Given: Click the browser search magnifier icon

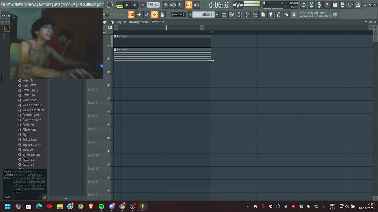Looking at the screenshot, I should click(x=44, y=197).
